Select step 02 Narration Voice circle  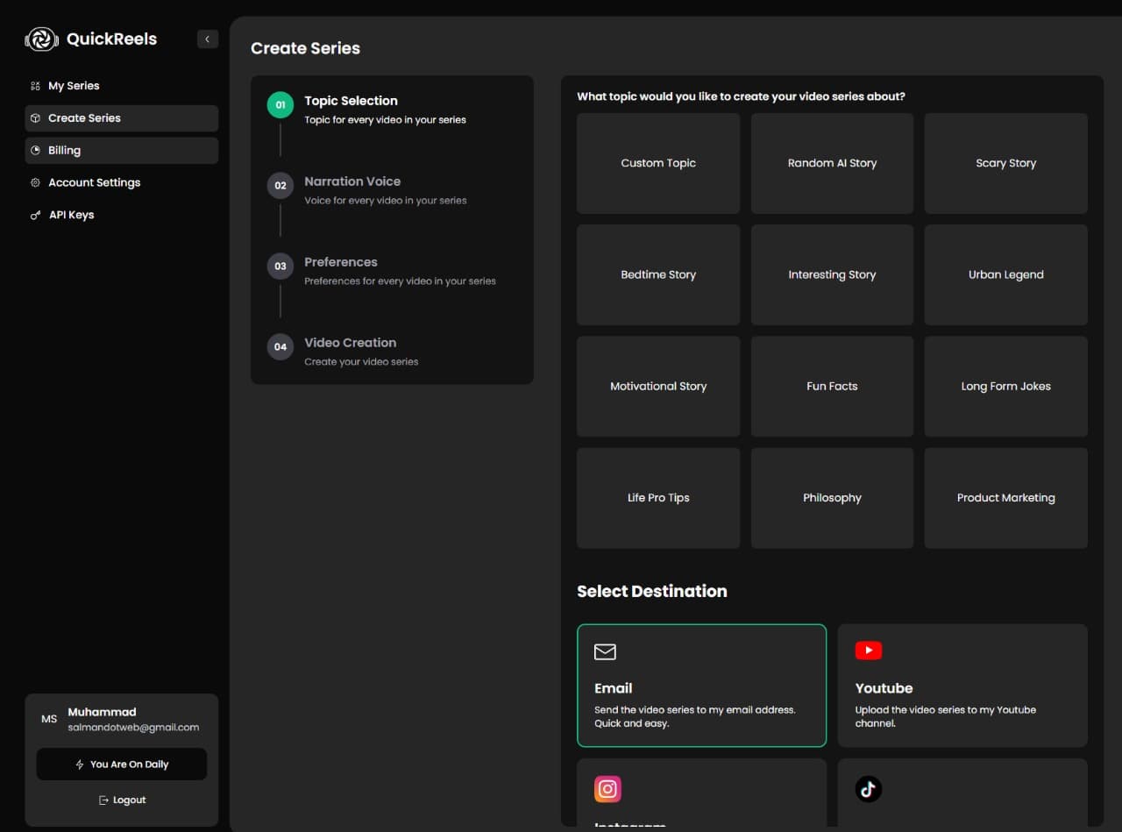pyautogui.click(x=280, y=186)
